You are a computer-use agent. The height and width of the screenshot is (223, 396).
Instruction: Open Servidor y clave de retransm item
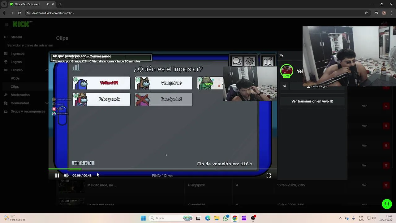30,45
